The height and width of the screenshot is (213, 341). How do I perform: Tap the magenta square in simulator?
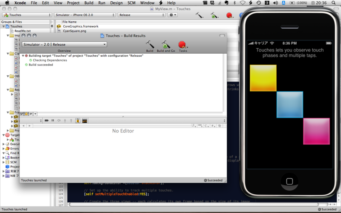click(x=316, y=131)
